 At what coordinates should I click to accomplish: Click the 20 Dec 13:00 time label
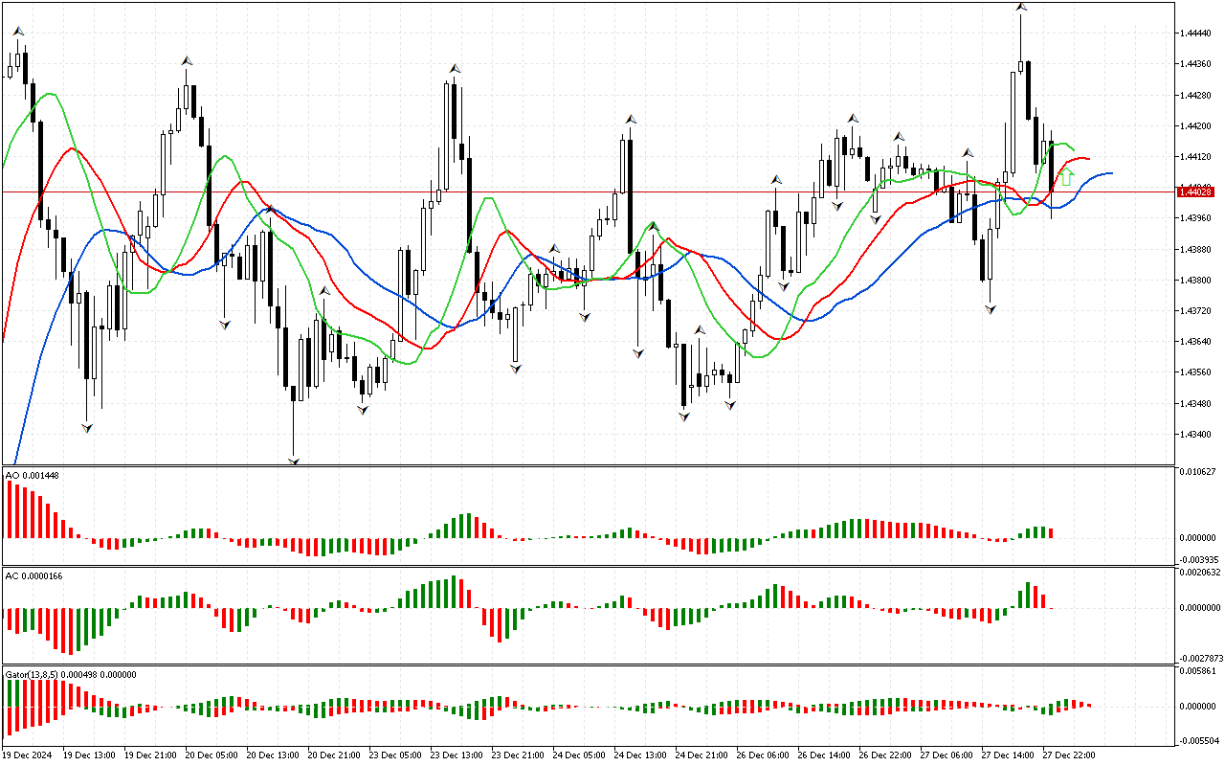tap(273, 755)
